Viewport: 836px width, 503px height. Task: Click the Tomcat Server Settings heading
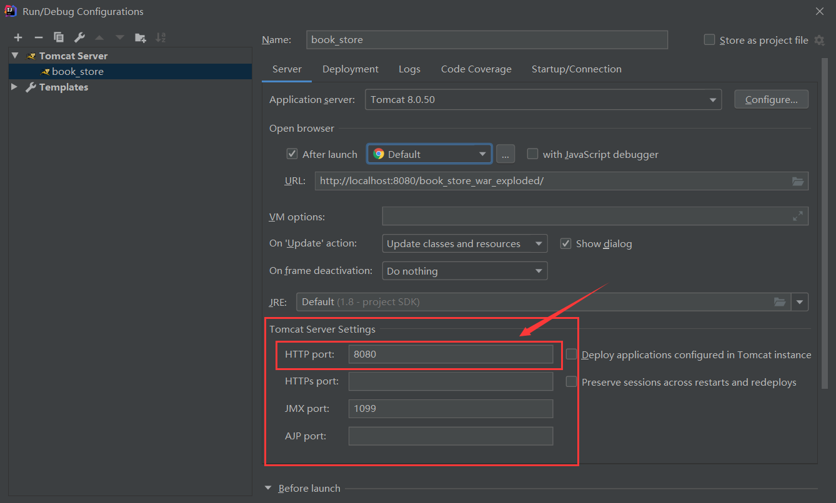(322, 329)
